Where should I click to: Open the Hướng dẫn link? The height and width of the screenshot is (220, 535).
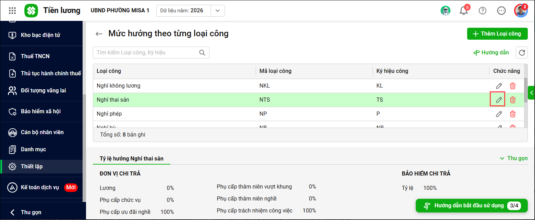coord(491,52)
